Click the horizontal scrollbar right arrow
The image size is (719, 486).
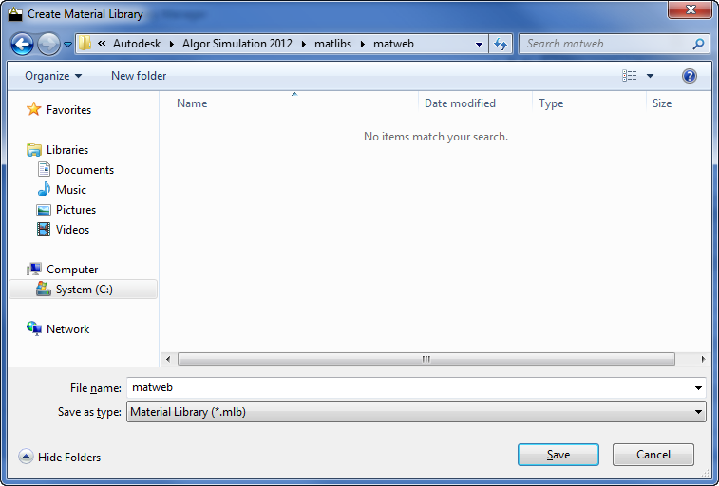coord(703,359)
